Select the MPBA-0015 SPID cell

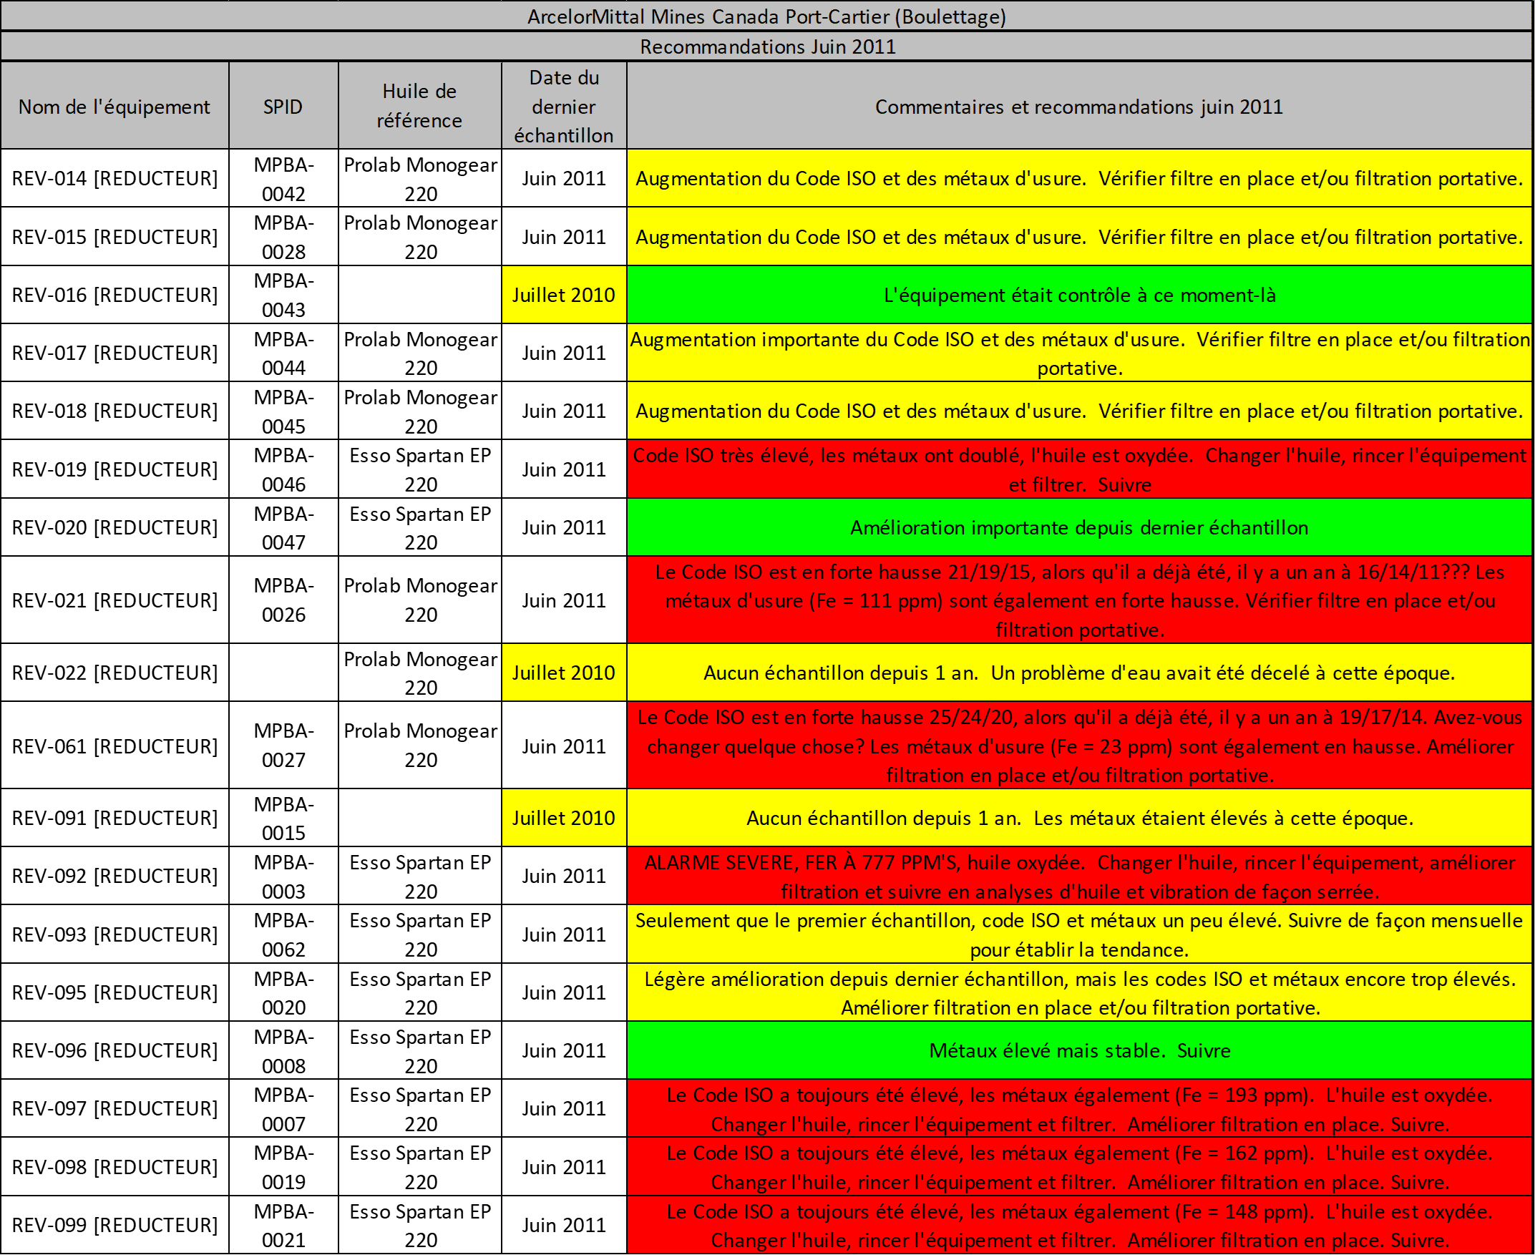click(283, 818)
